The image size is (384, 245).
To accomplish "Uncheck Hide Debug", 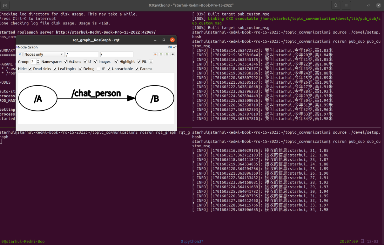I will coord(80,69).
